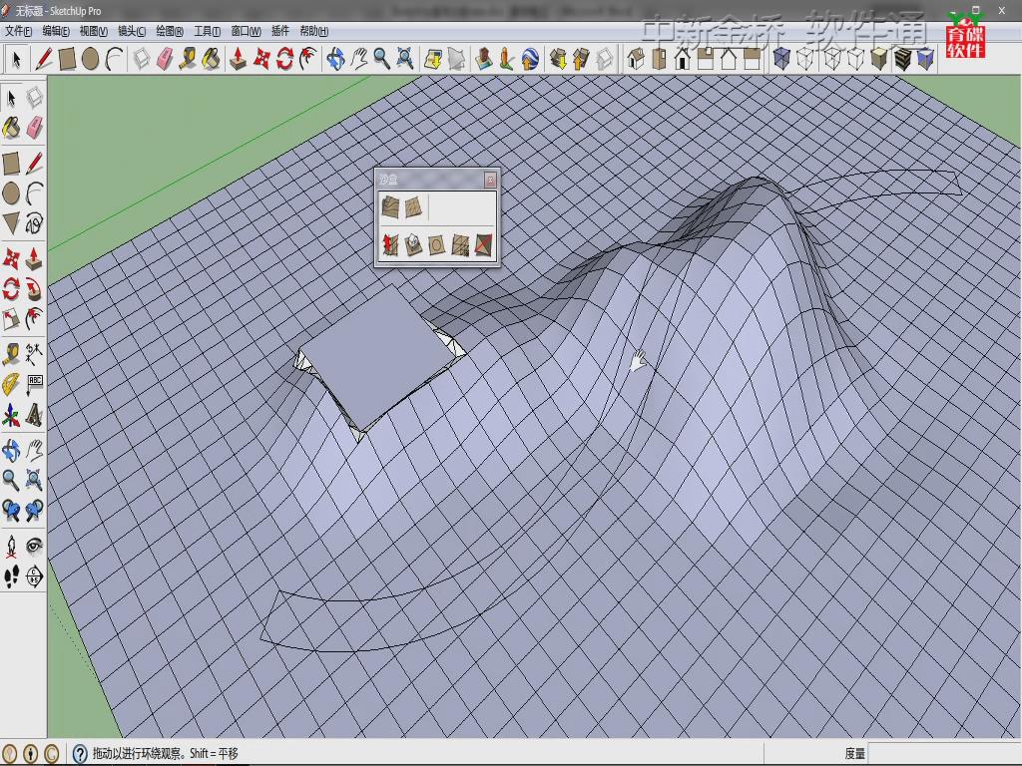This screenshot has height=766, width=1022.
Task: Click From Contours in Sandbox panel
Action: pyautogui.click(x=390, y=207)
